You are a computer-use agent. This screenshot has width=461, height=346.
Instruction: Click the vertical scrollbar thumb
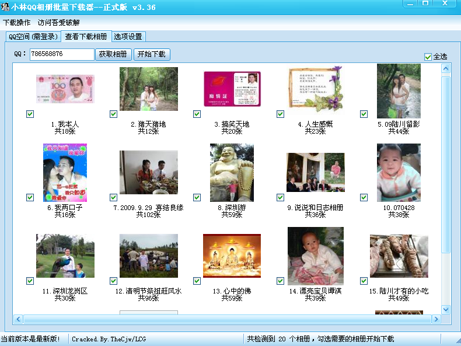tap(446, 165)
